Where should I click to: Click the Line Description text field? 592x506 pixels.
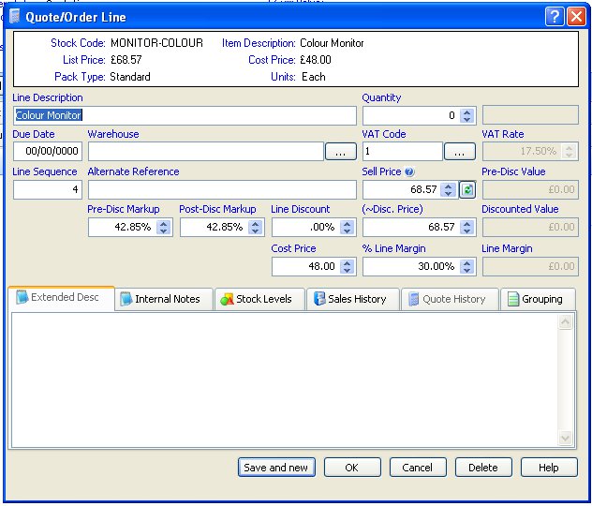click(185, 115)
